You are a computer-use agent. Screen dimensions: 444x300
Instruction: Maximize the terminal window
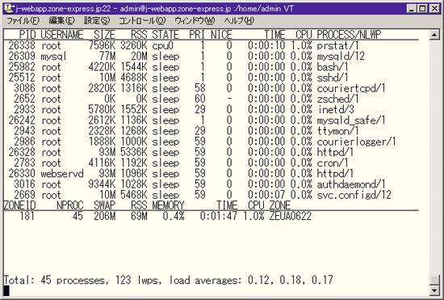(422, 9)
